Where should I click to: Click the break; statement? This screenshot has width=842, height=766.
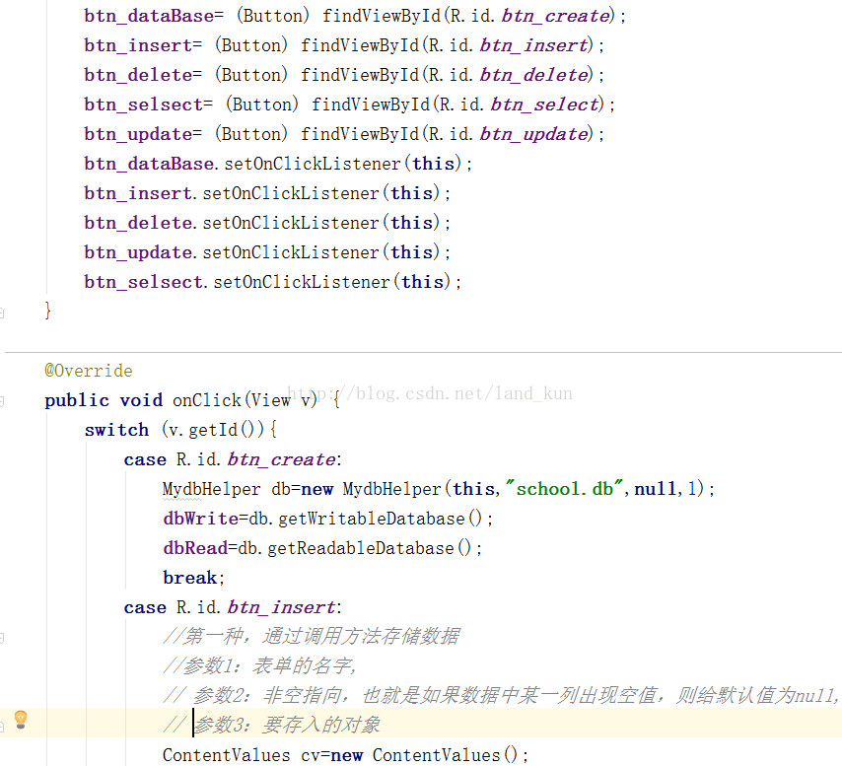point(194,578)
